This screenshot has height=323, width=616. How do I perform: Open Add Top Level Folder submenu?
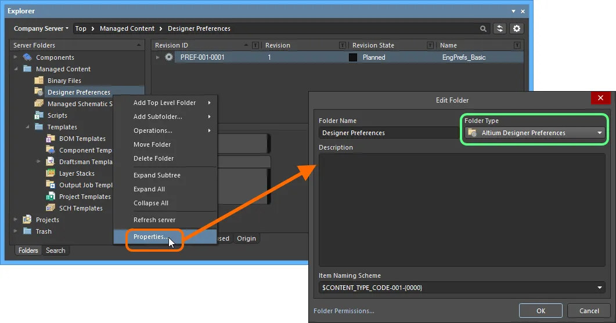165,103
